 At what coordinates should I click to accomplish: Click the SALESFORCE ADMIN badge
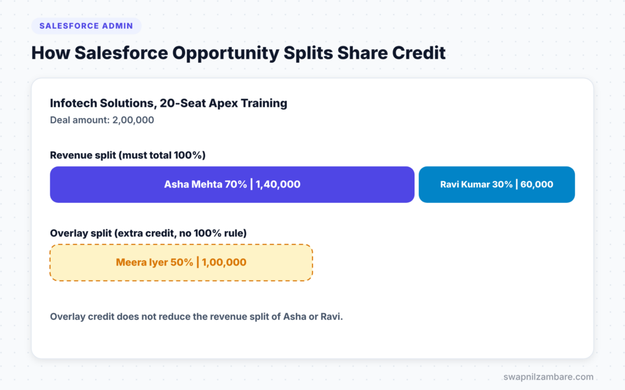coord(86,26)
